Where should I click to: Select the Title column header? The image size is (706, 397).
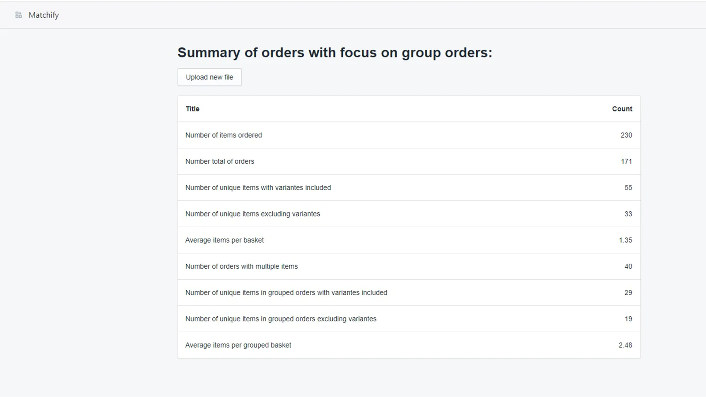point(192,109)
